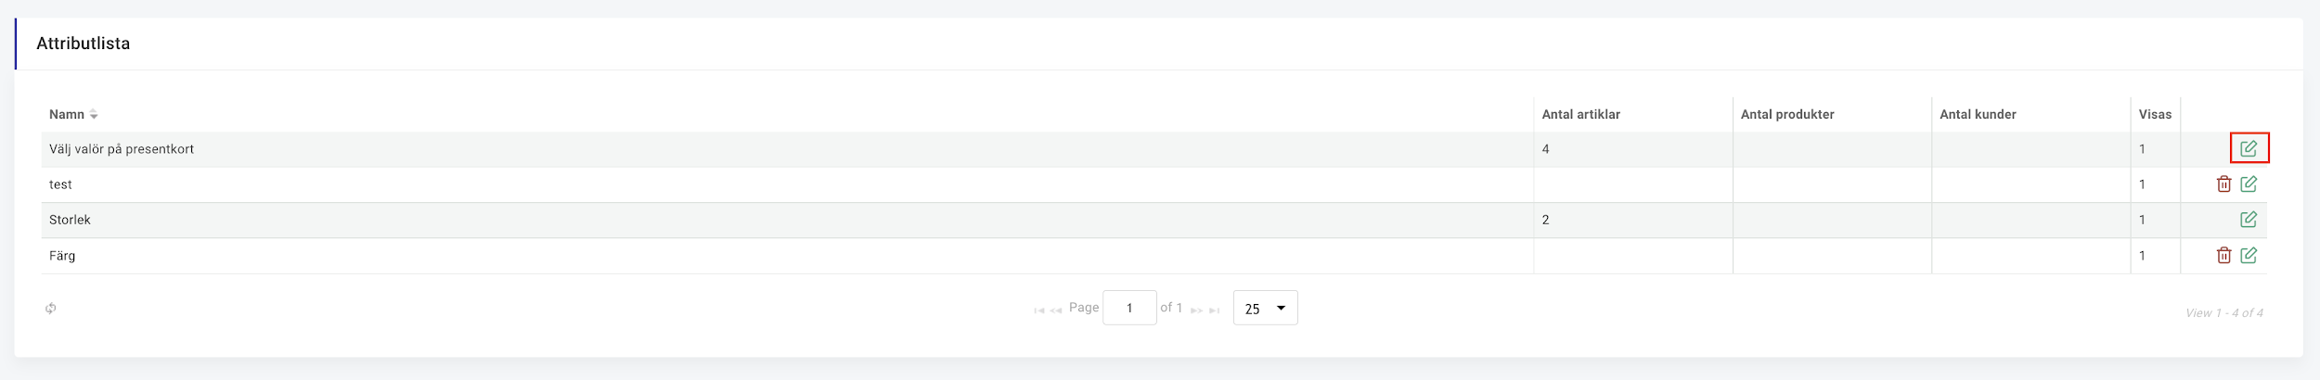Edit the 'Välj valör på presentkort' attribute
This screenshot has width=2320, height=380.
[x=2248, y=148]
